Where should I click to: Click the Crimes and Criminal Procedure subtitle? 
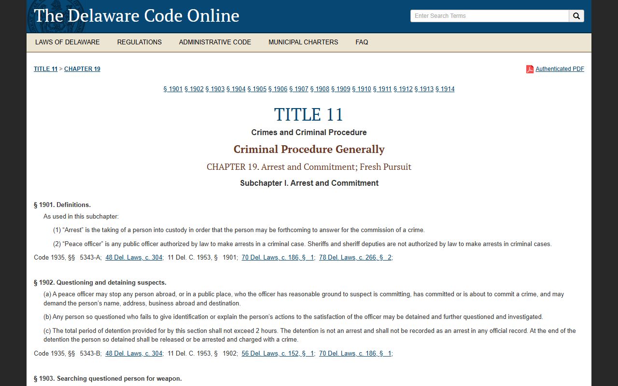309,132
